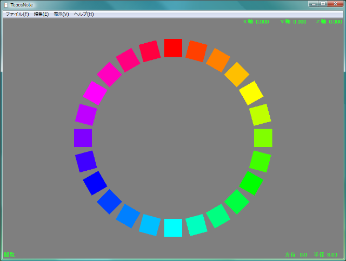This screenshot has height=261, width=346.
Task: Choose the rose pink square
Action: (x=128, y=60)
